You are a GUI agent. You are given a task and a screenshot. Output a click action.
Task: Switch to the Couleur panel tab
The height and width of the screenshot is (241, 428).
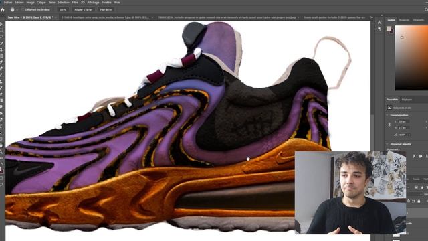[x=391, y=20]
